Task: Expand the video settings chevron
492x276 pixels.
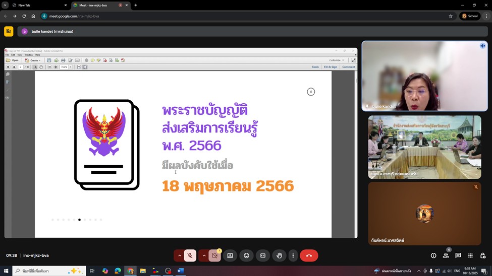Action: pyautogui.click(x=204, y=255)
